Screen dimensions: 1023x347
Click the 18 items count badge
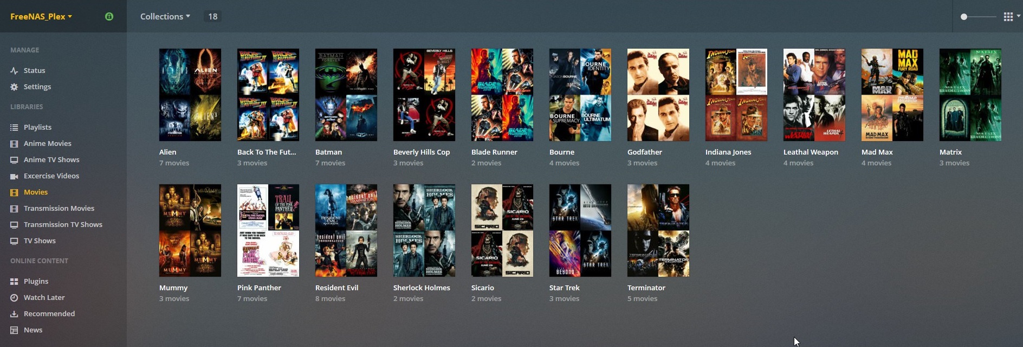tap(212, 16)
